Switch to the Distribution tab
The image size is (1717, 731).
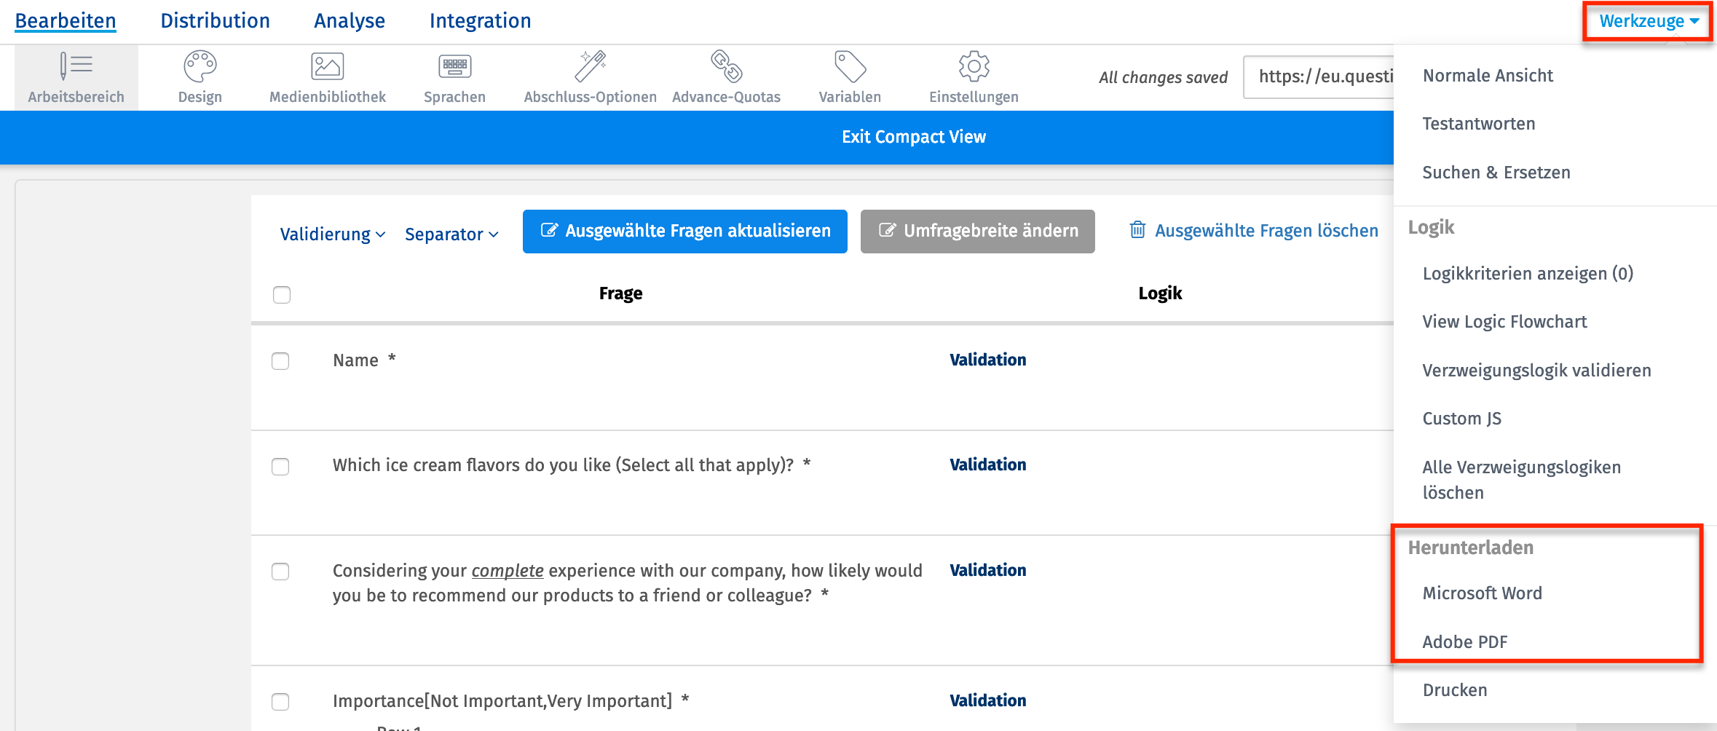[215, 21]
